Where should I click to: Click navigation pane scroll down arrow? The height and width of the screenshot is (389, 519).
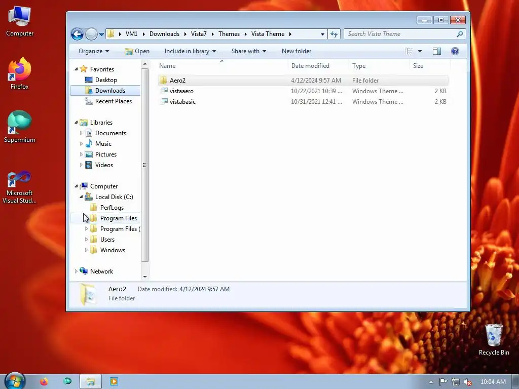pos(144,277)
